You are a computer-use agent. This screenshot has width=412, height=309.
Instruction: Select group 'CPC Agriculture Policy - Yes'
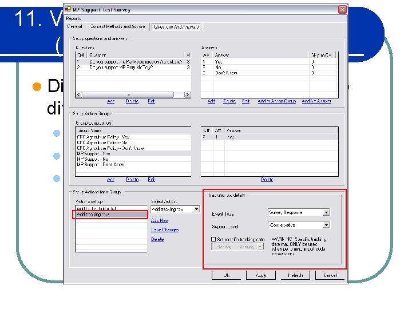[x=133, y=137]
